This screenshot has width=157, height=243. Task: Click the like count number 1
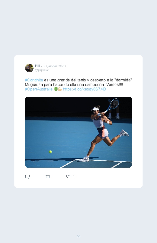tap(74, 176)
